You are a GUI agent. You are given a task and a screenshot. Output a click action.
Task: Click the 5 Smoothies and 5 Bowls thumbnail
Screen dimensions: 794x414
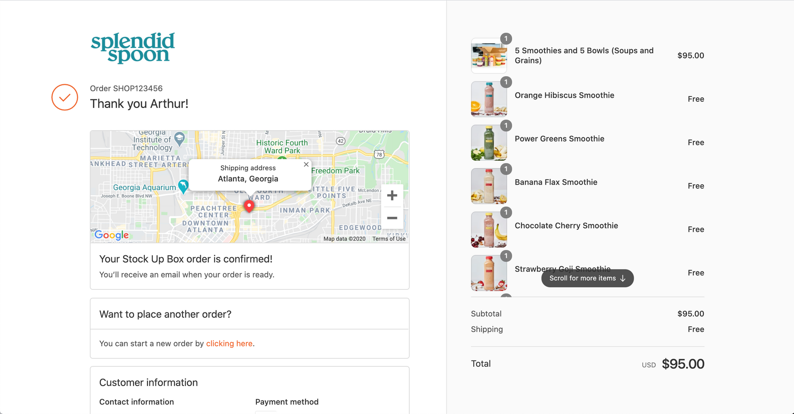point(489,56)
